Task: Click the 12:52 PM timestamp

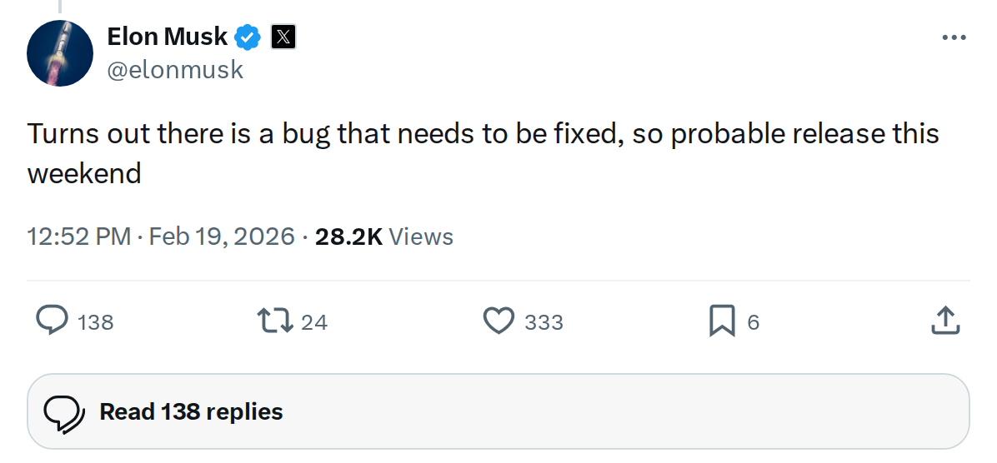Action: coord(79,236)
